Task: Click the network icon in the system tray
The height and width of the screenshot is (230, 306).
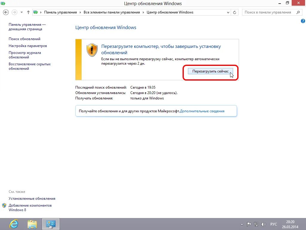Action: (256, 224)
